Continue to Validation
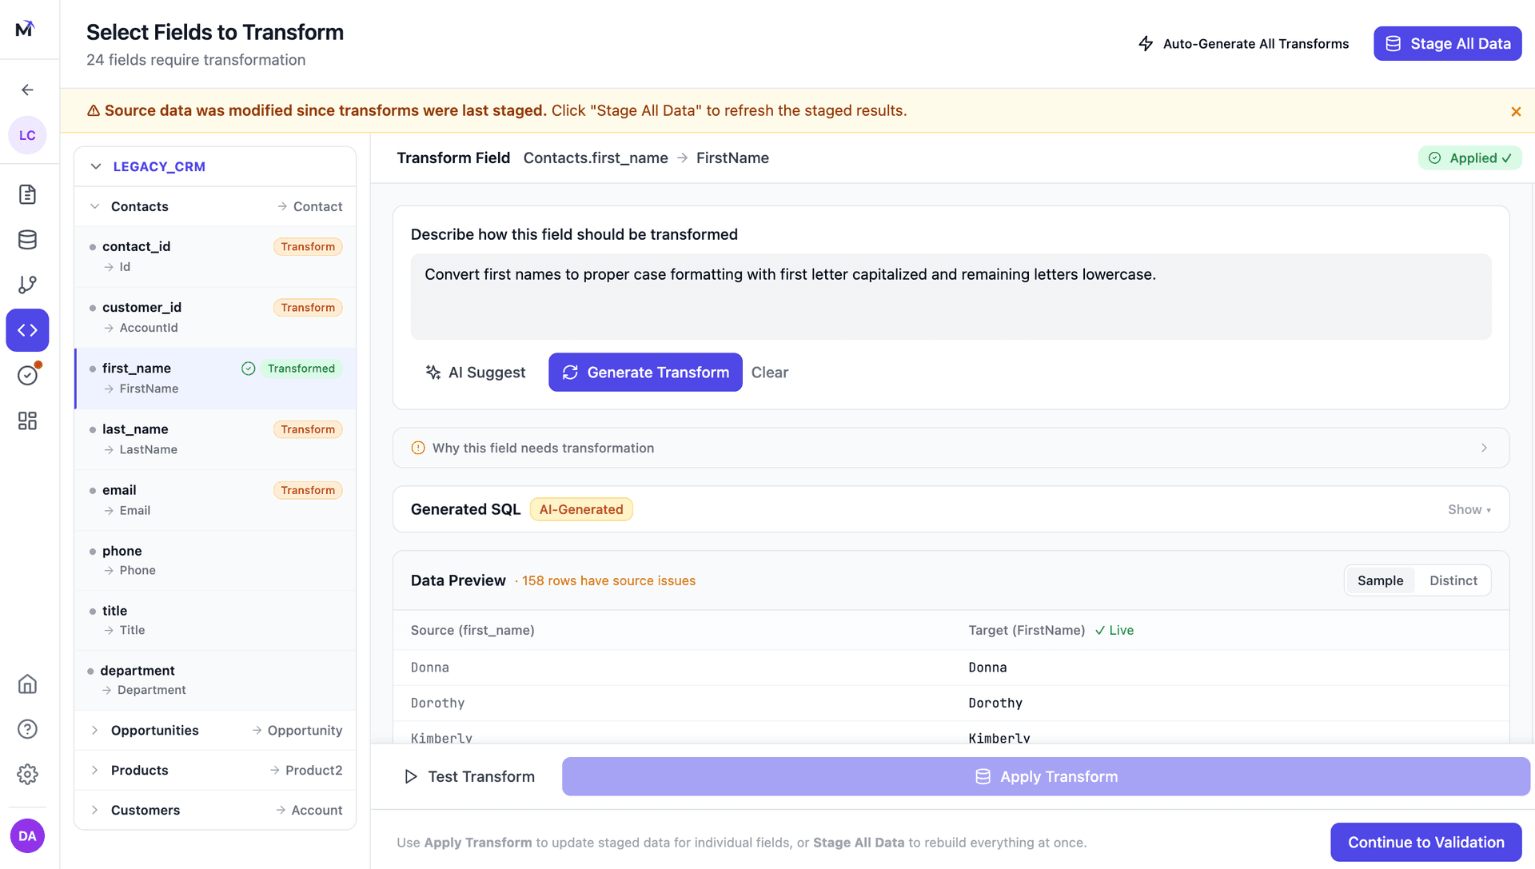 point(1425,842)
